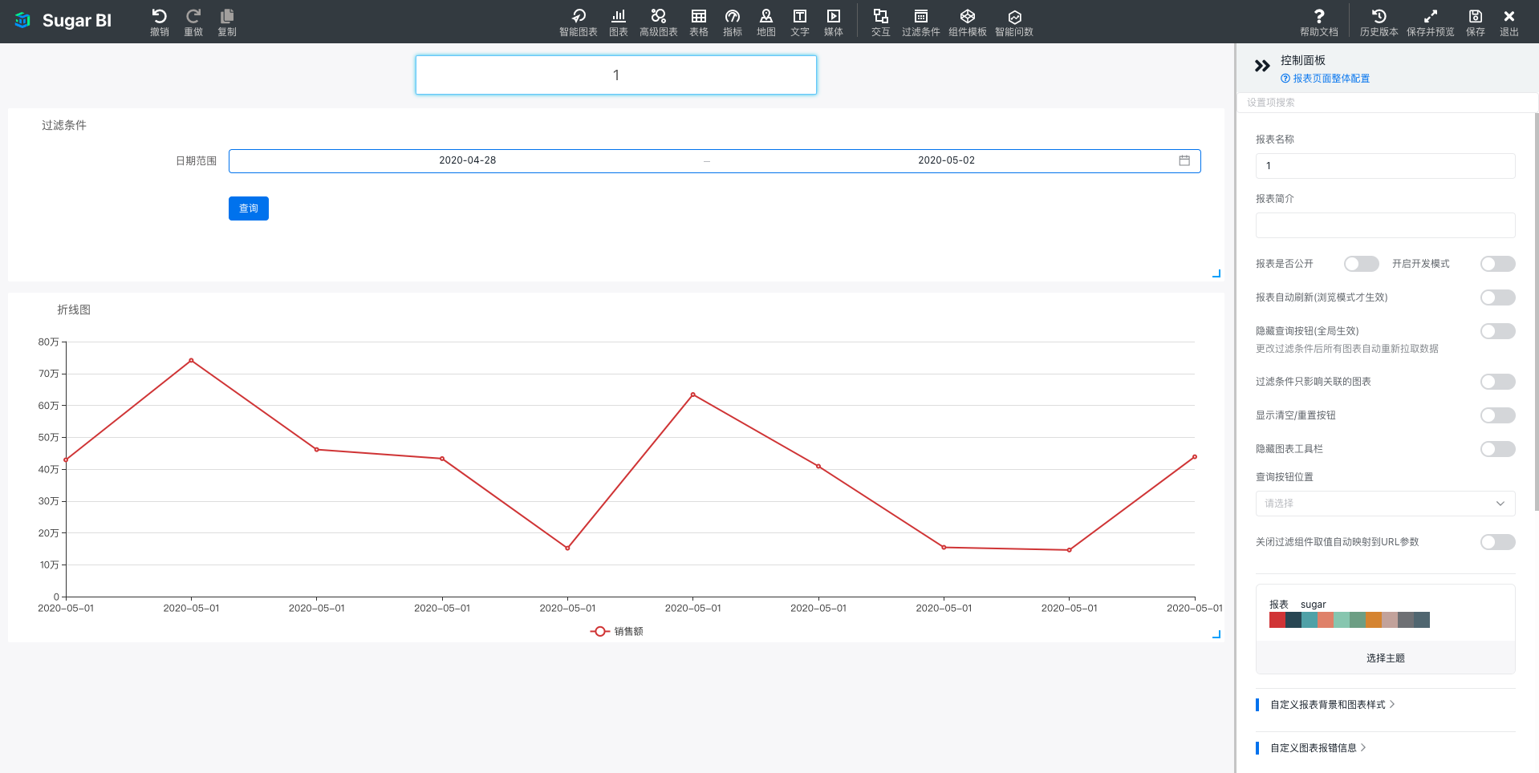This screenshot has width=1539, height=773.
Task: Click the 报表简介 input field
Action: [1386, 225]
